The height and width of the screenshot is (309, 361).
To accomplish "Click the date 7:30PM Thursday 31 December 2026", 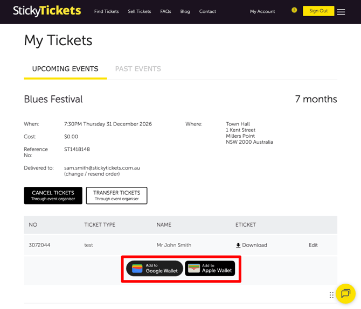I will click(x=108, y=124).
